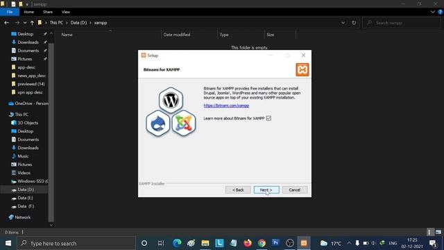Click Data (D:) in address breadcrumb
Viewport: 444px width, 250px height.
78,23
